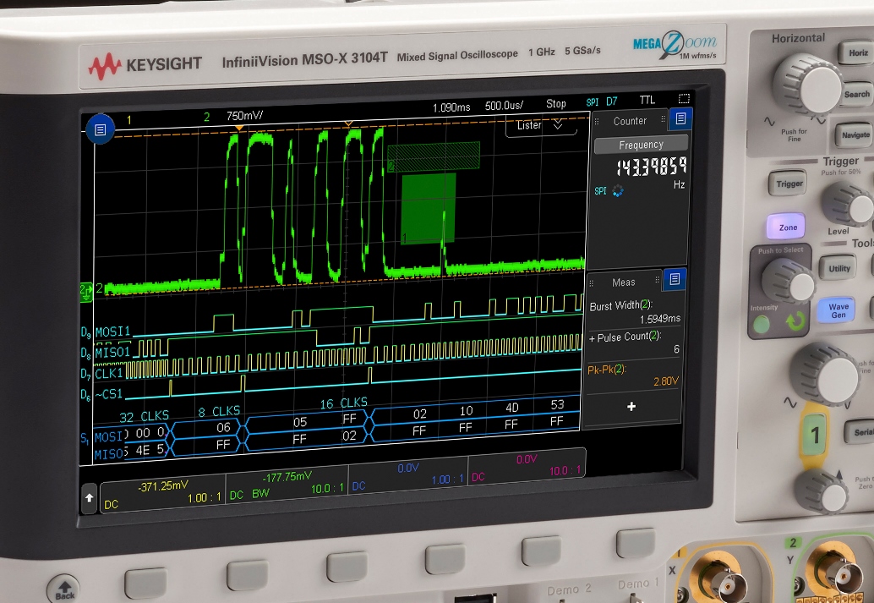Open the Meas panel menu icon
874x603 pixels.
click(x=675, y=280)
